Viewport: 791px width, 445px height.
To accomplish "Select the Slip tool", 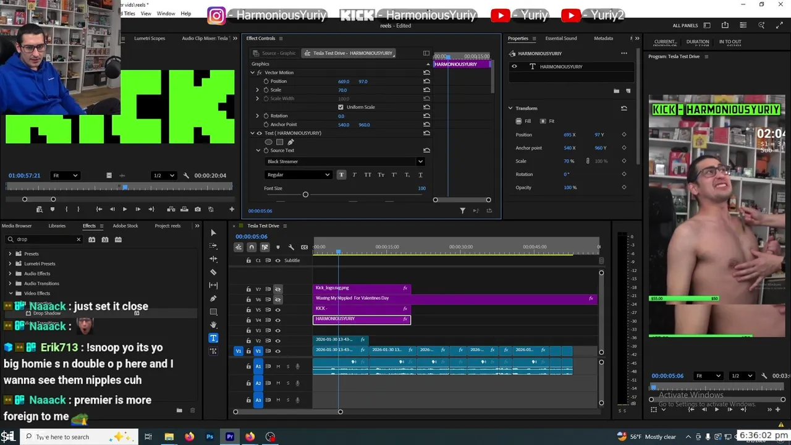I will (x=213, y=285).
